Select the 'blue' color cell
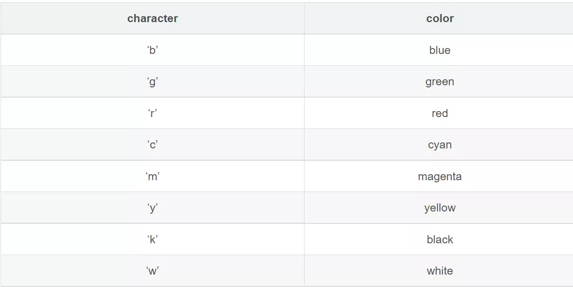 coord(440,50)
